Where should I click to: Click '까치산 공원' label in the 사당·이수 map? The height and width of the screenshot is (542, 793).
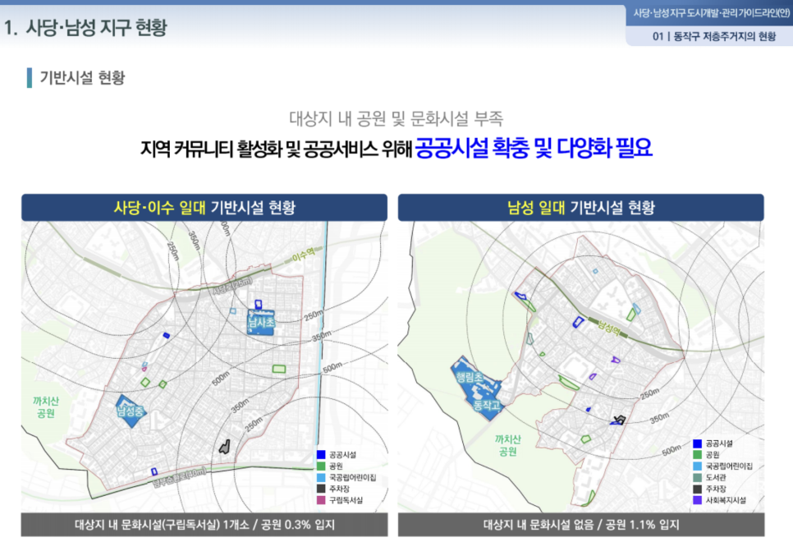[x=46, y=406]
